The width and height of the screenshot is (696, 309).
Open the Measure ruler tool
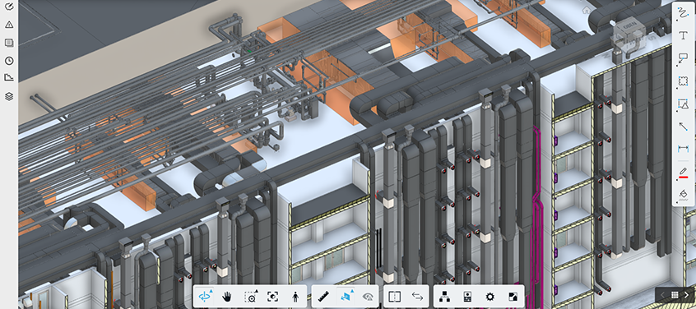323,297
